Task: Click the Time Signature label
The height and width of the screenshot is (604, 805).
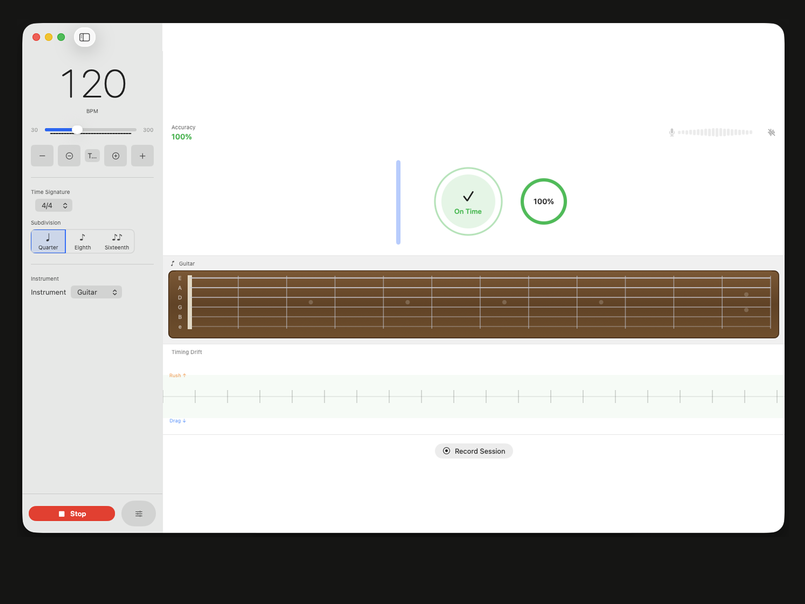Action: pyautogui.click(x=50, y=192)
